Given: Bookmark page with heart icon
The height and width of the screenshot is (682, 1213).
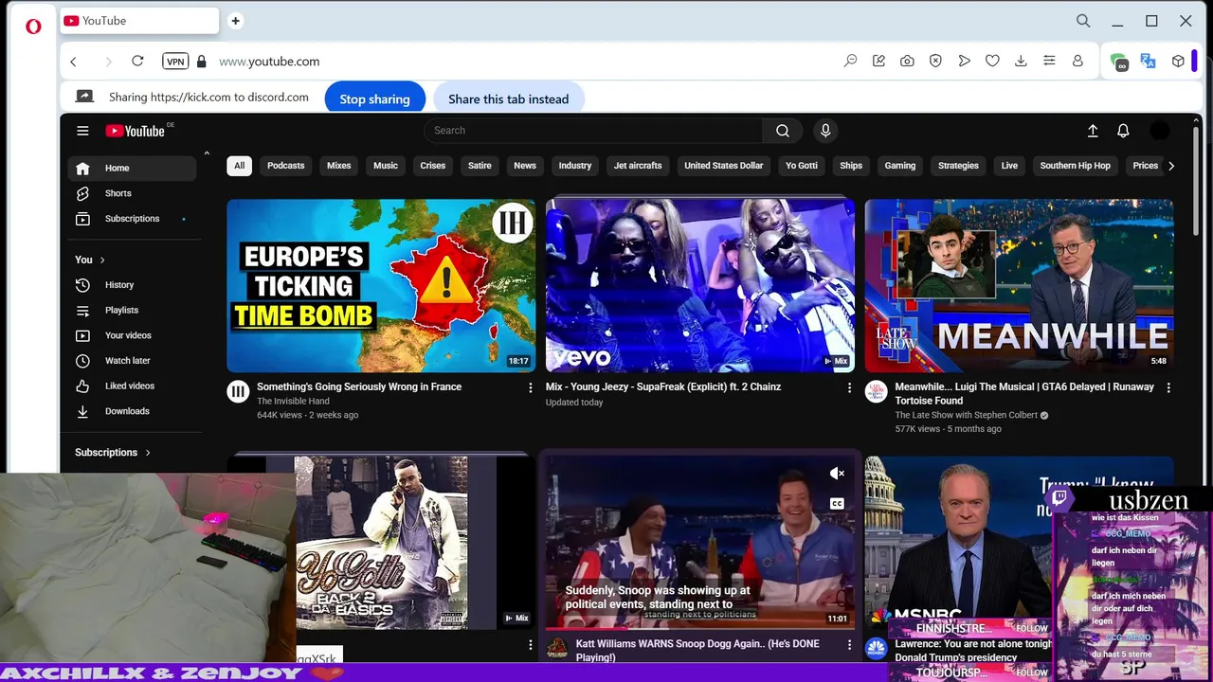Looking at the screenshot, I should [x=992, y=61].
